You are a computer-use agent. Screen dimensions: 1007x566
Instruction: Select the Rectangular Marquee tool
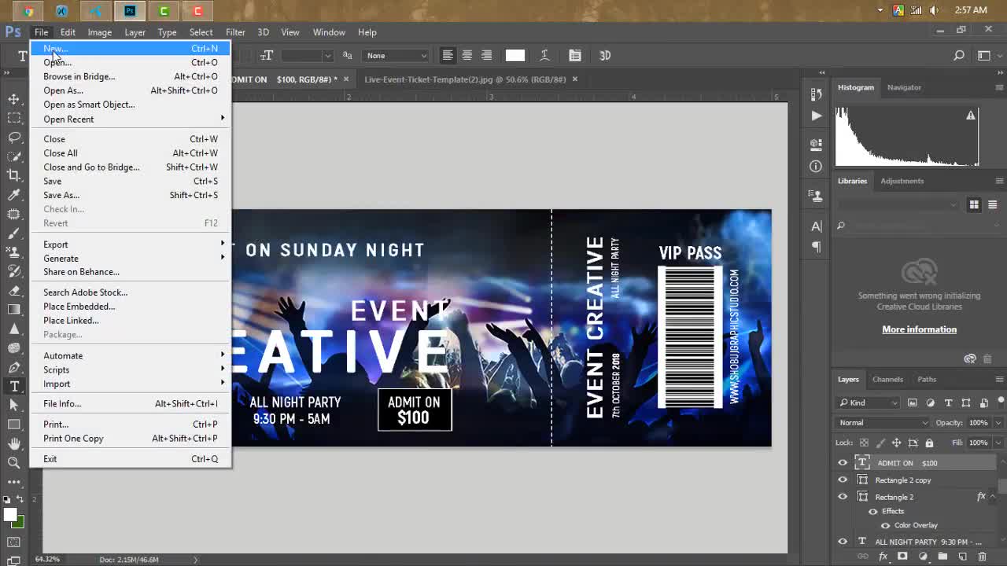coord(14,118)
